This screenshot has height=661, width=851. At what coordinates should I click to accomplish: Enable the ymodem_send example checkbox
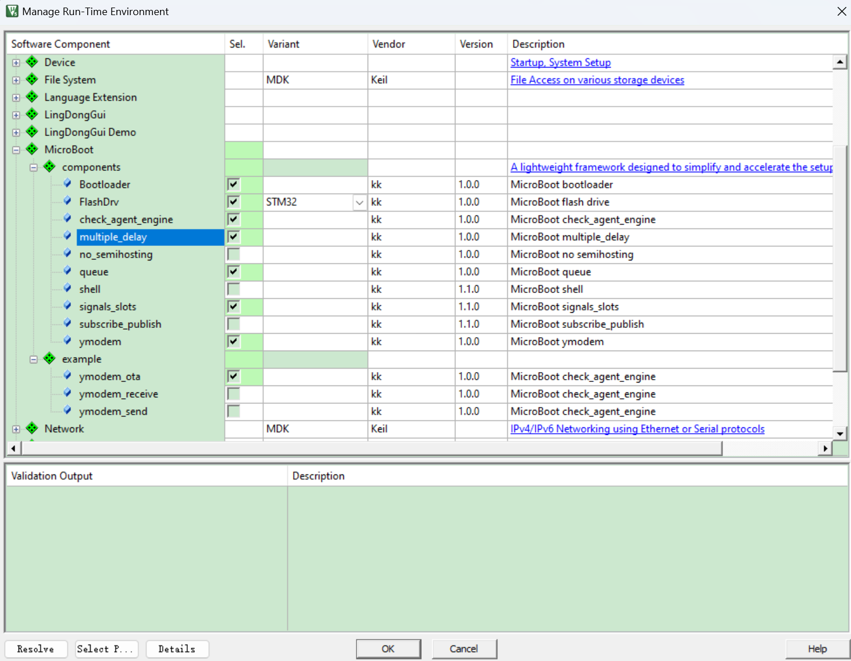[x=233, y=411]
